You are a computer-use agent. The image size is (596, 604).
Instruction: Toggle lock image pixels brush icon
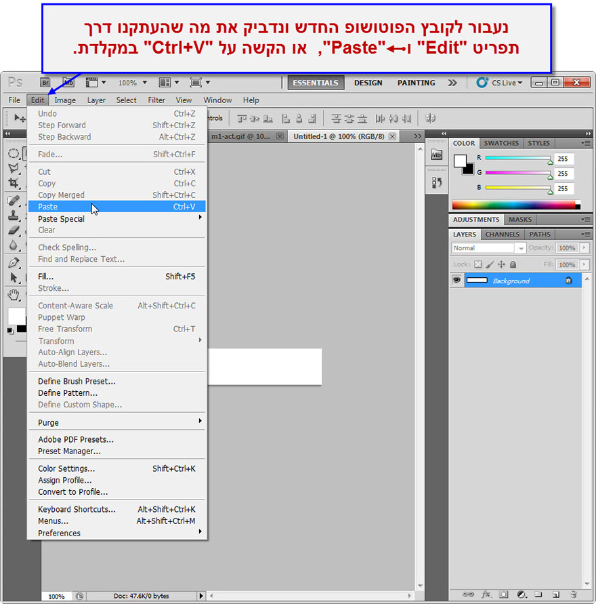[490, 264]
